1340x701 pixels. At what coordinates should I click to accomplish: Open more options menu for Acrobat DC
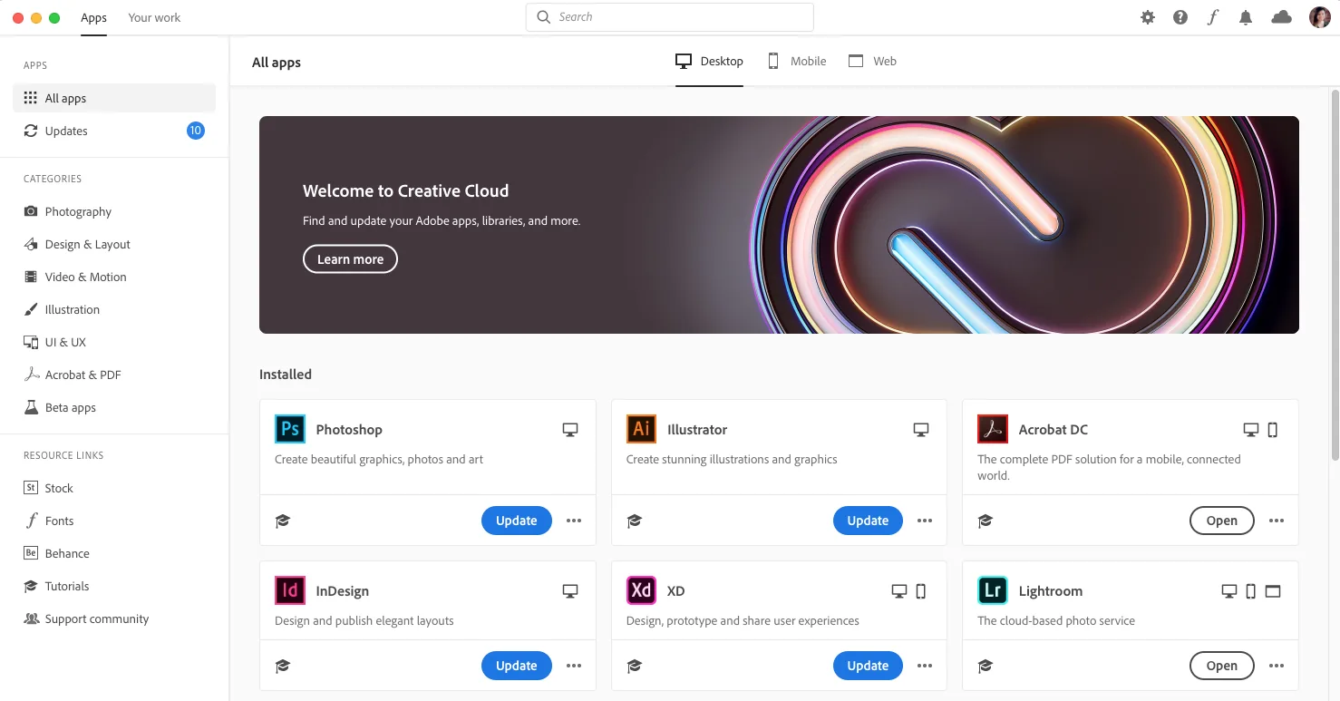1277,521
